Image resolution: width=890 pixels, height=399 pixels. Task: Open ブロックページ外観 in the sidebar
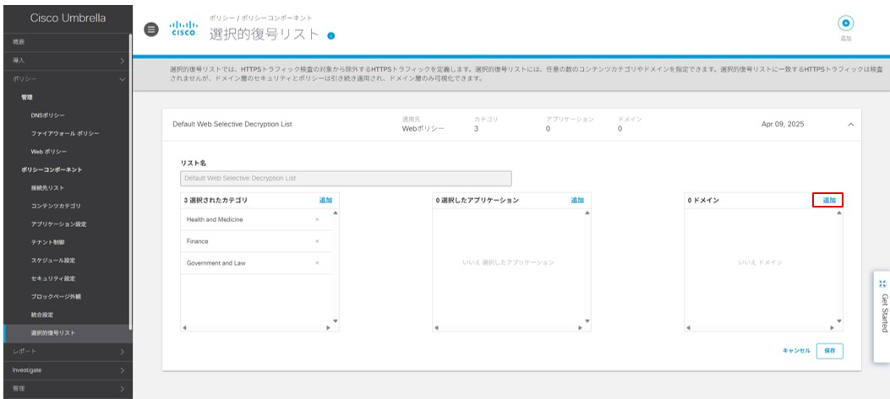(56, 296)
